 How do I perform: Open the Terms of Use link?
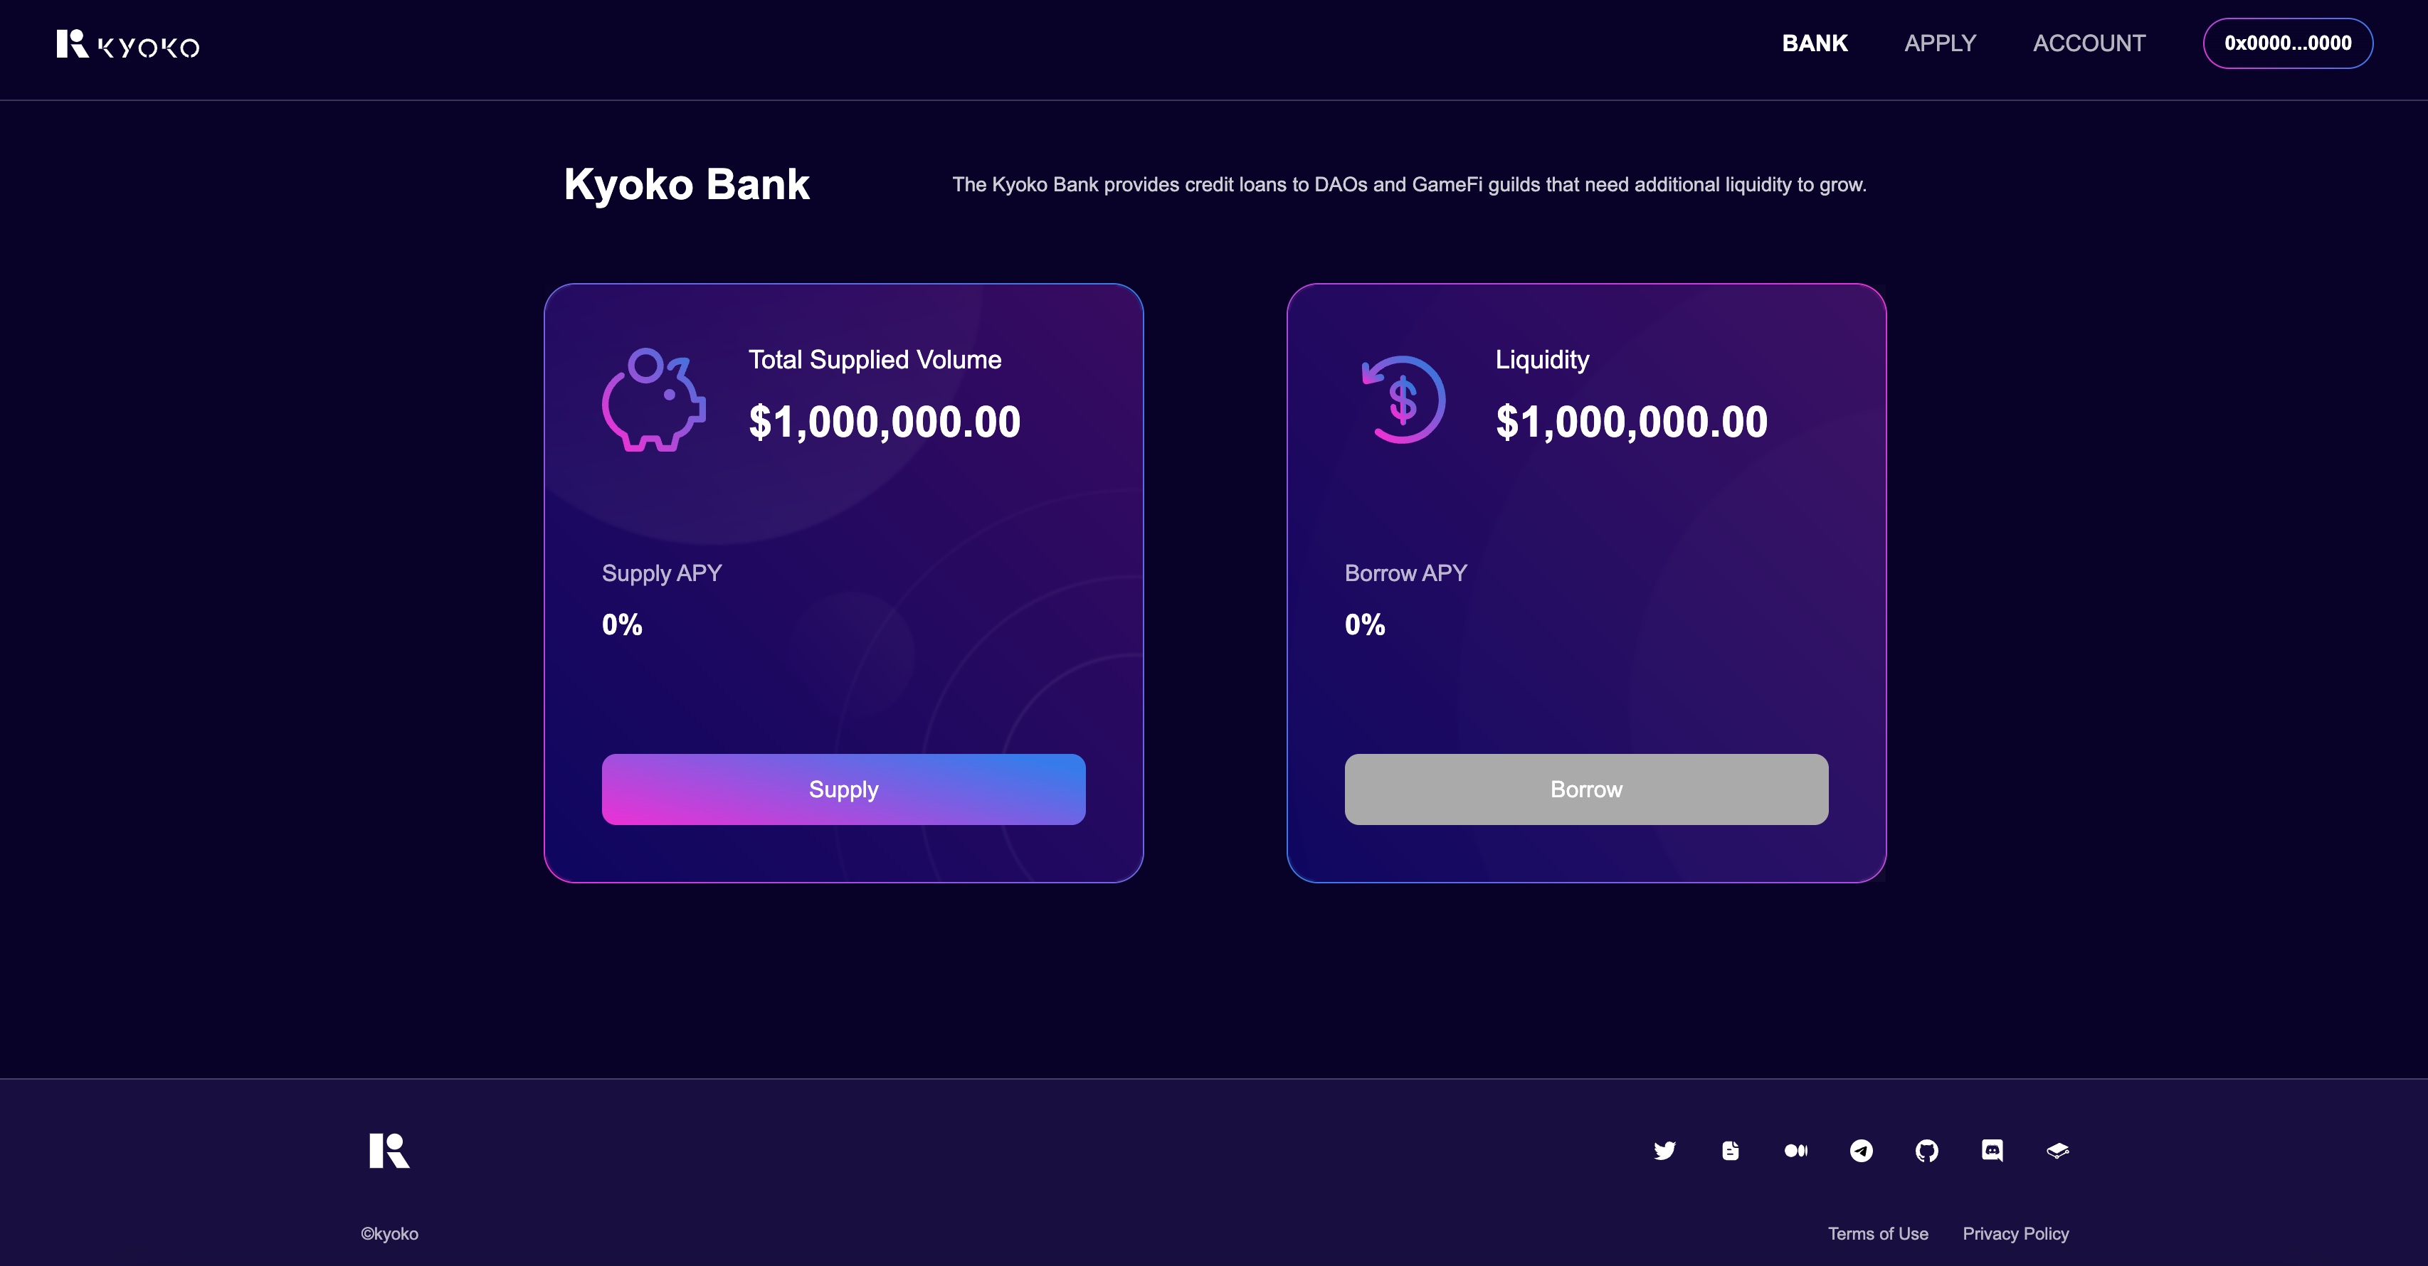coord(1877,1234)
